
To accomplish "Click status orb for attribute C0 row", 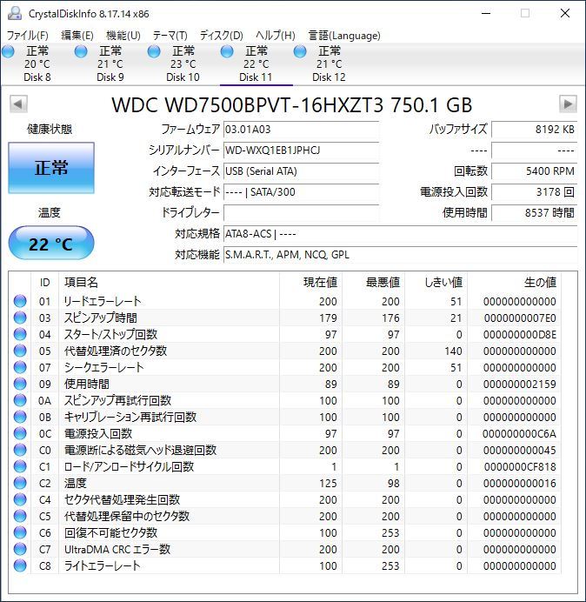I will click(x=20, y=450).
